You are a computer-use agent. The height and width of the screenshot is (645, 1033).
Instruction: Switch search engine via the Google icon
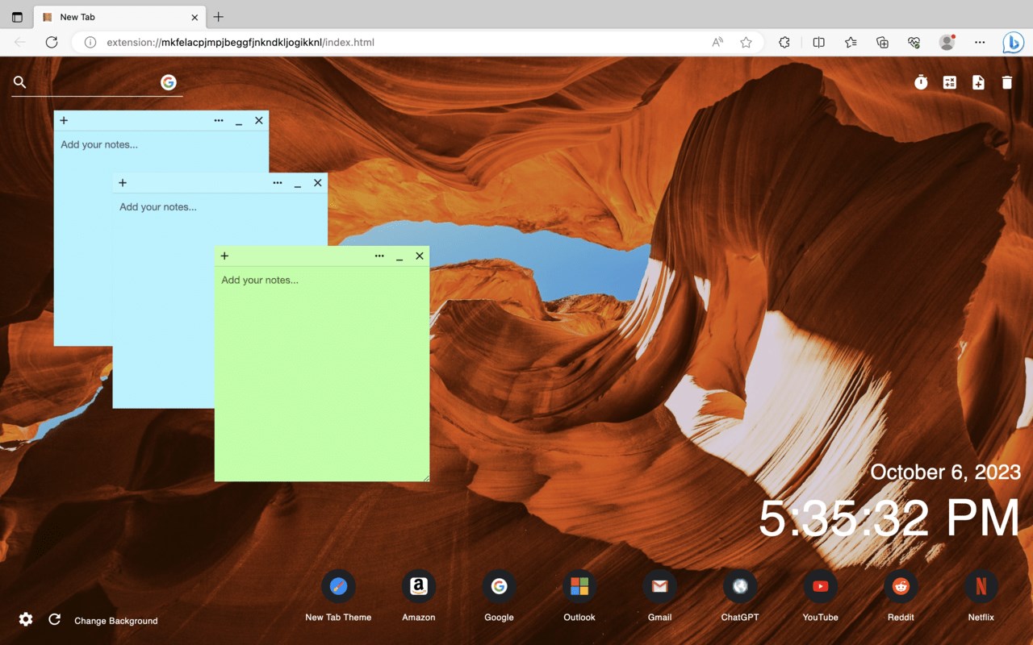[x=169, y=82]
